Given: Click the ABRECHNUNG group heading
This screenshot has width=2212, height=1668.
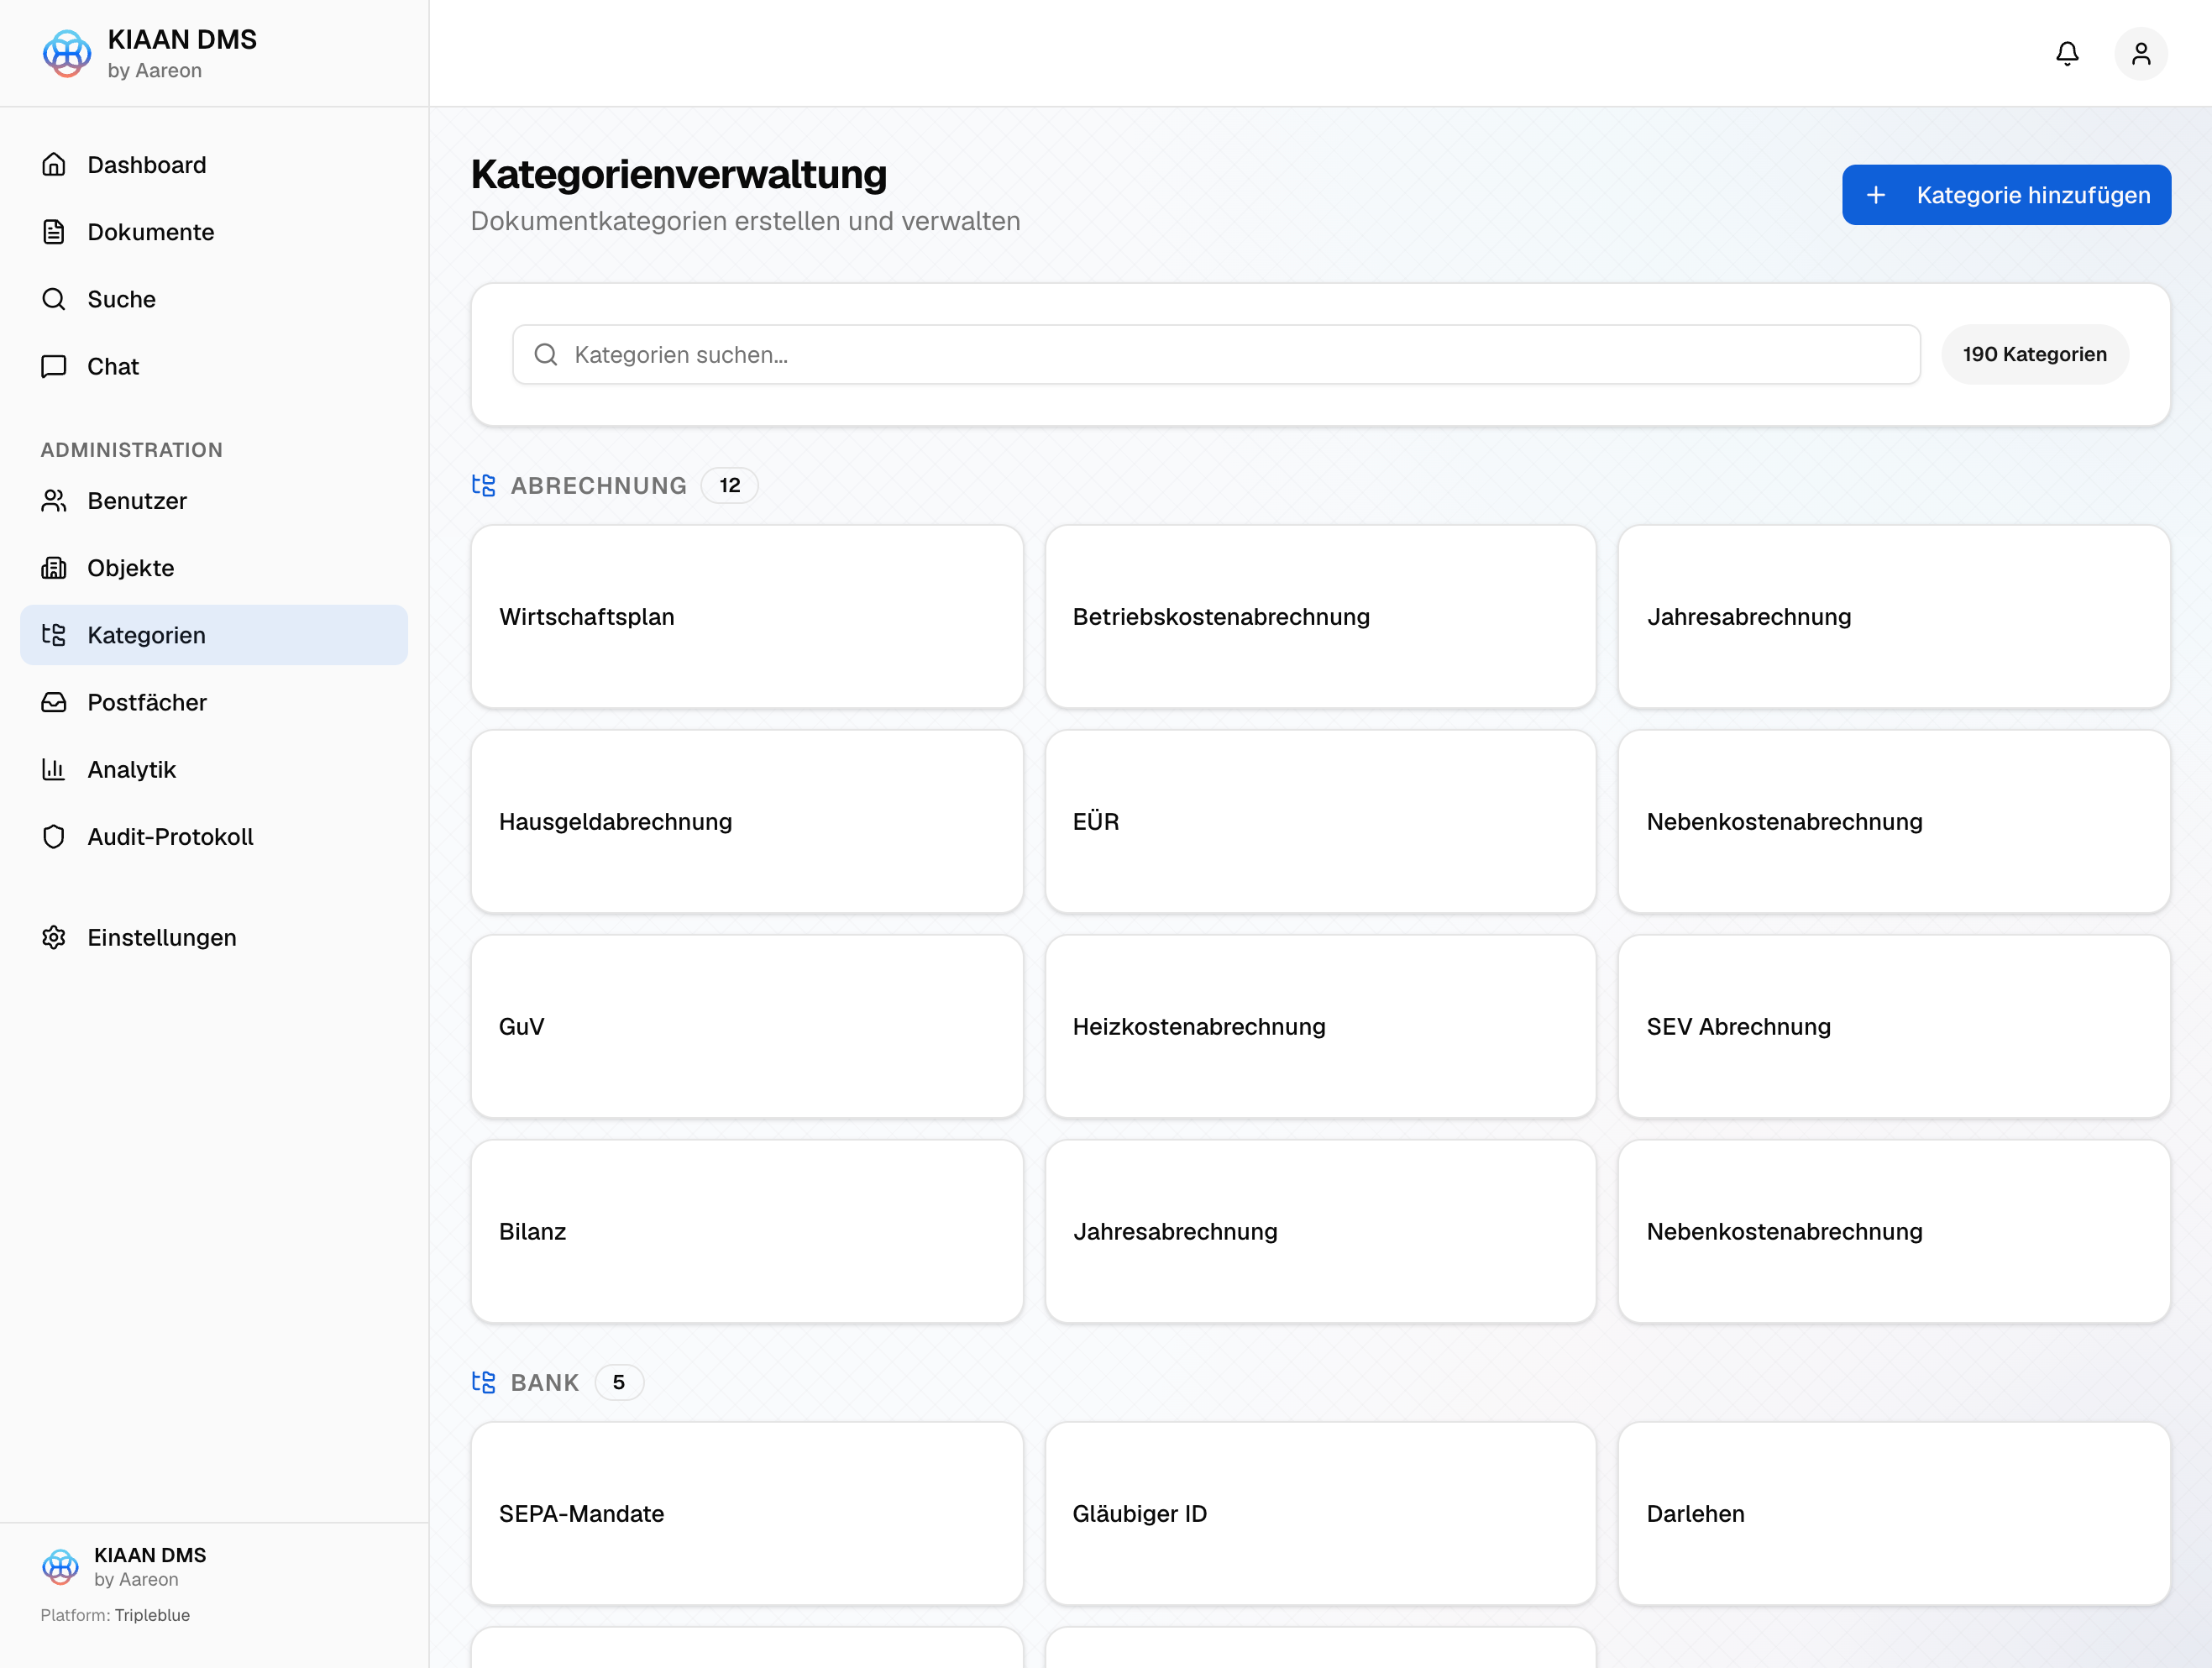Looking at the screenshot, I should pos(598,485).
